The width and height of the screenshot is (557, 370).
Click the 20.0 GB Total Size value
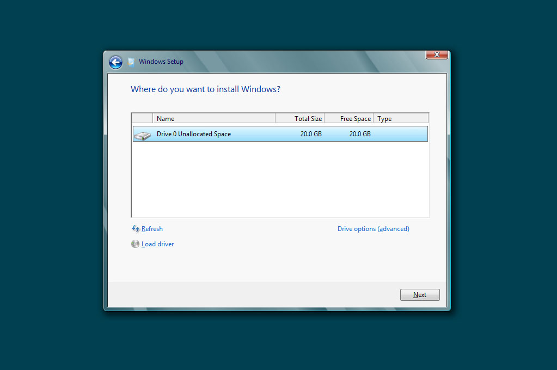coord(311,134)
